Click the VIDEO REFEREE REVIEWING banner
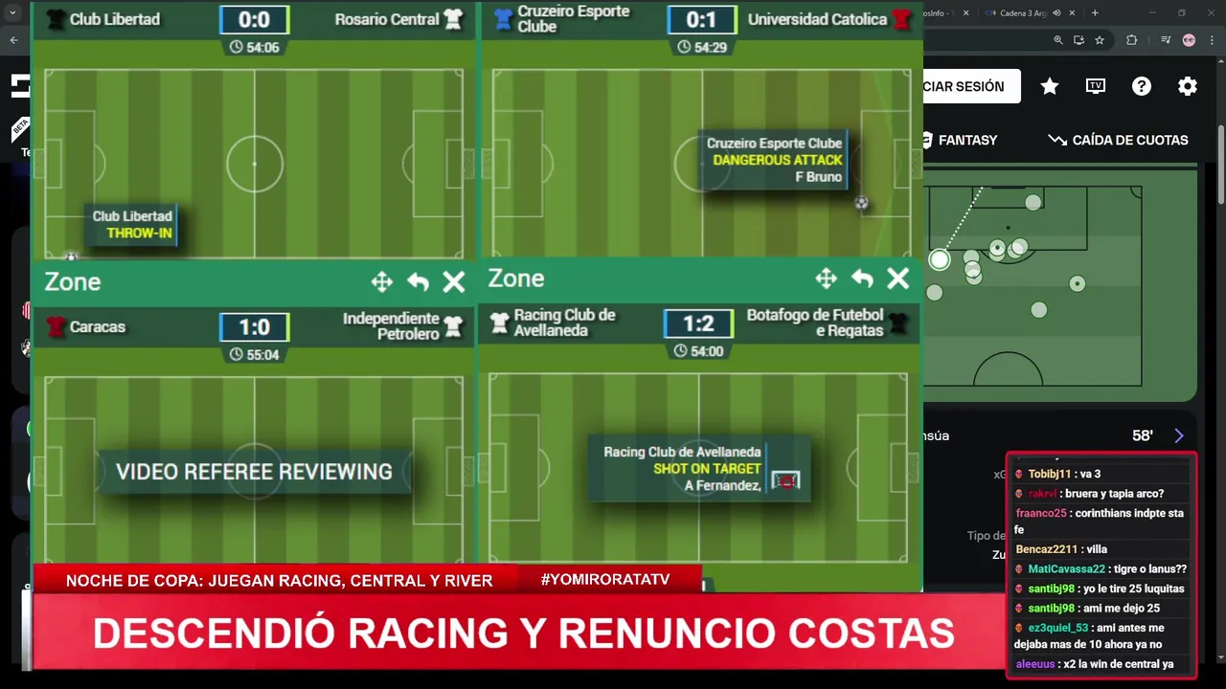This screenshot has height=689, width=1226. click(x=254, y=472)
